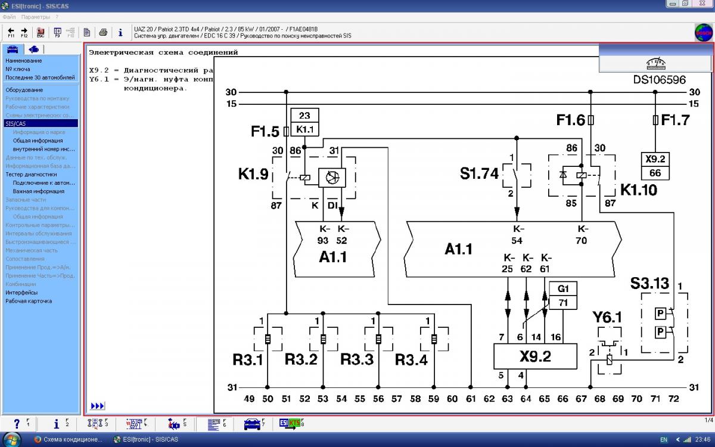Screen dimensions: 715x447
Task: Click the F5 bottom bar icon
Action: pyautogui.click(x=175, y=424)
